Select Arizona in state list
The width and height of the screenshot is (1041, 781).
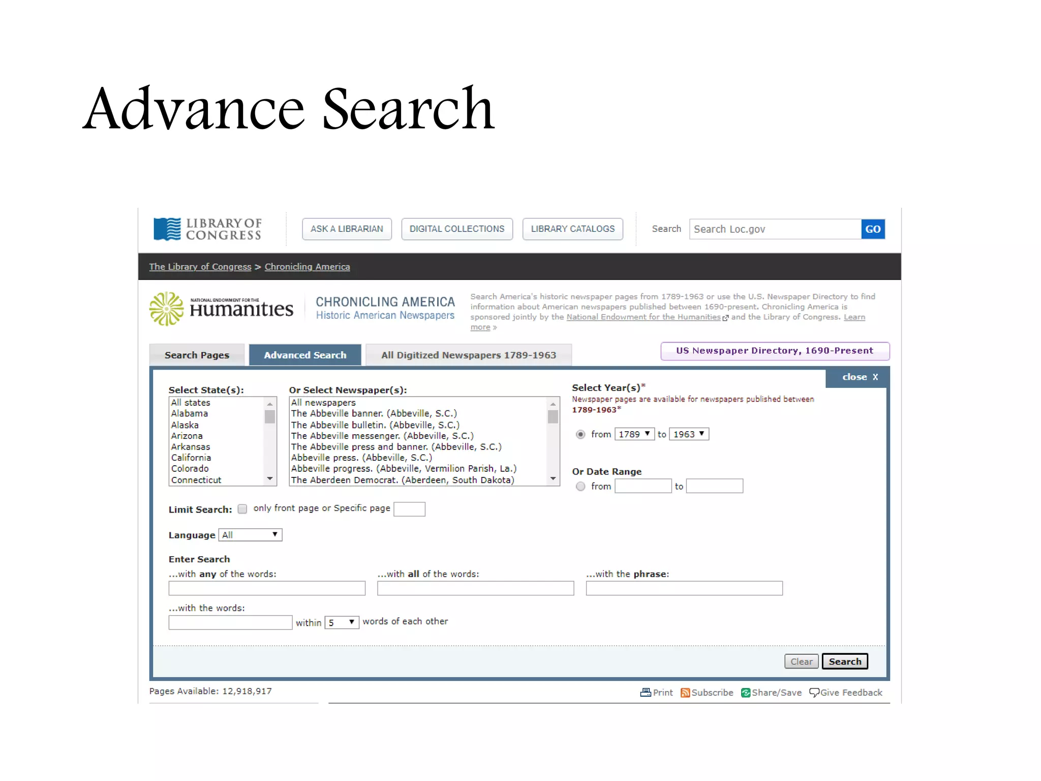217,436
